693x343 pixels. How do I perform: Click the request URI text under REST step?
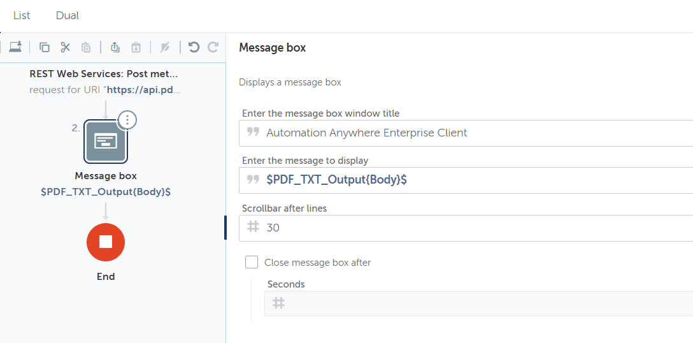(x=105, y=90)
